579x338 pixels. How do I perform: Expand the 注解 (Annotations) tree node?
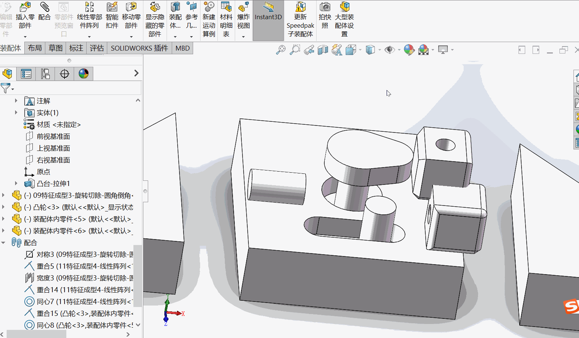(x=16, y=101)
